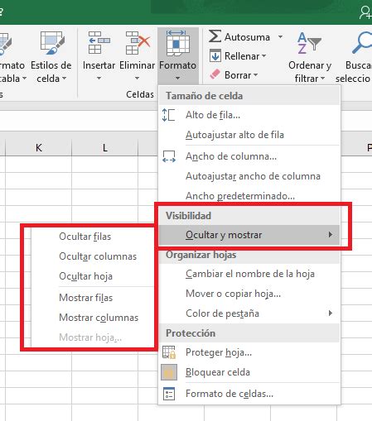The height and width of the screenshot is (421, 372).
Task: Choose Ocultar columnas in submenu
Action: point(92,256)
